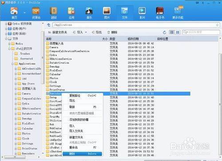This screenshot has width=222, height=161.
Task: Click the refresh icon beside view buttons
Action: point(164,32)
